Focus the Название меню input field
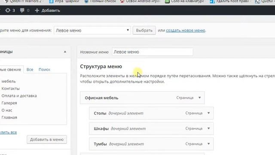This screenshot has height=155, width=275. coord(153,52)
